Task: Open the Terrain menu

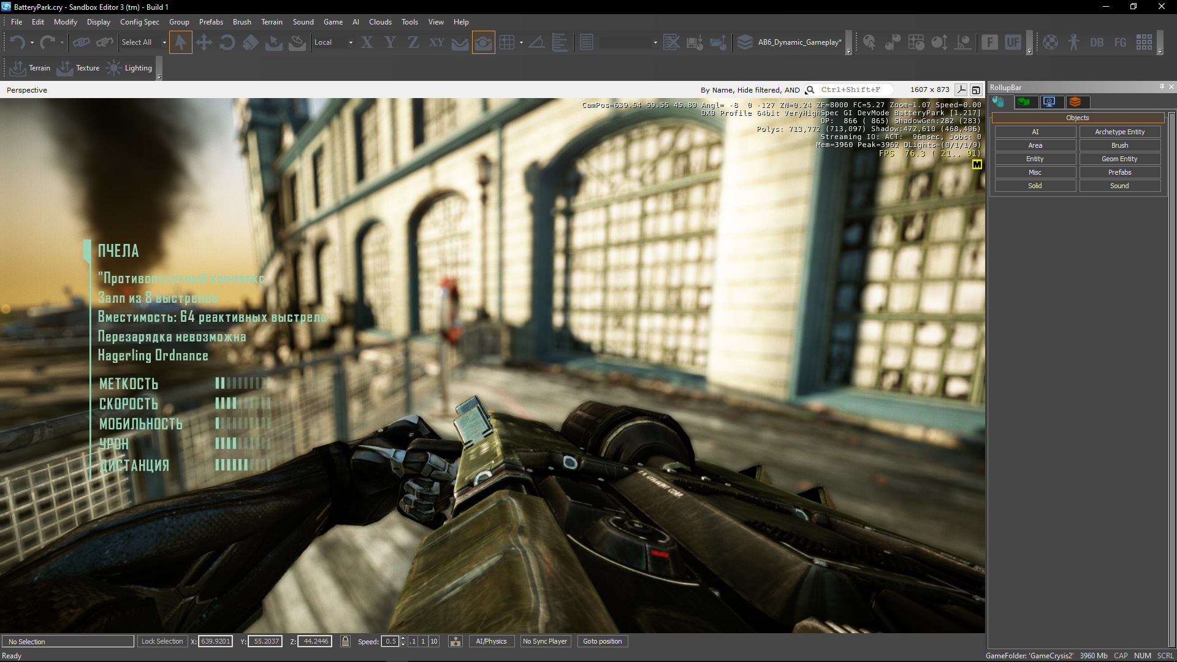Action: pyautogui.click(x=272, y=22)
